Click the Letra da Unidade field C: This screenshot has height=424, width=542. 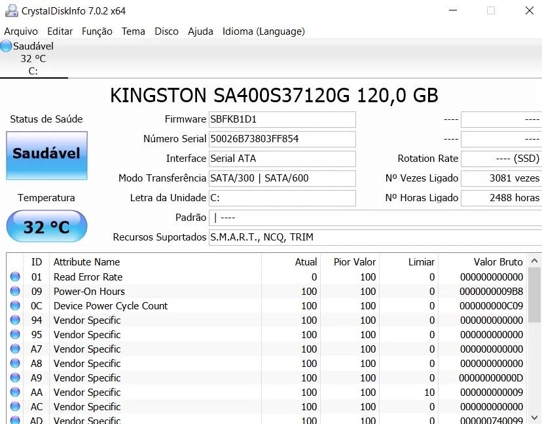(x=282, y=198)
